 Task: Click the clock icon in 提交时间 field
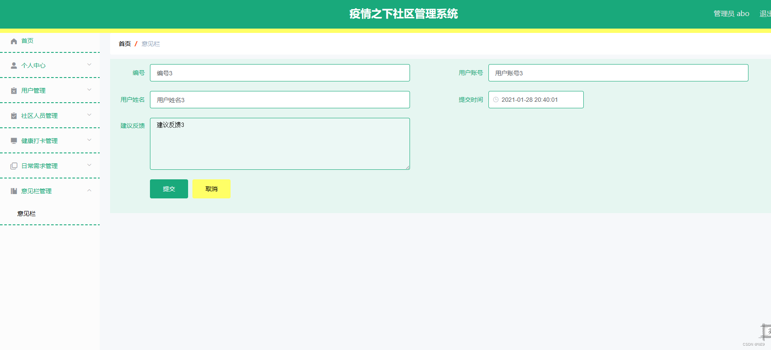496,100
